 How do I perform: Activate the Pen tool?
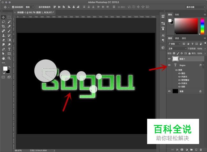click(x=3, y=49)
